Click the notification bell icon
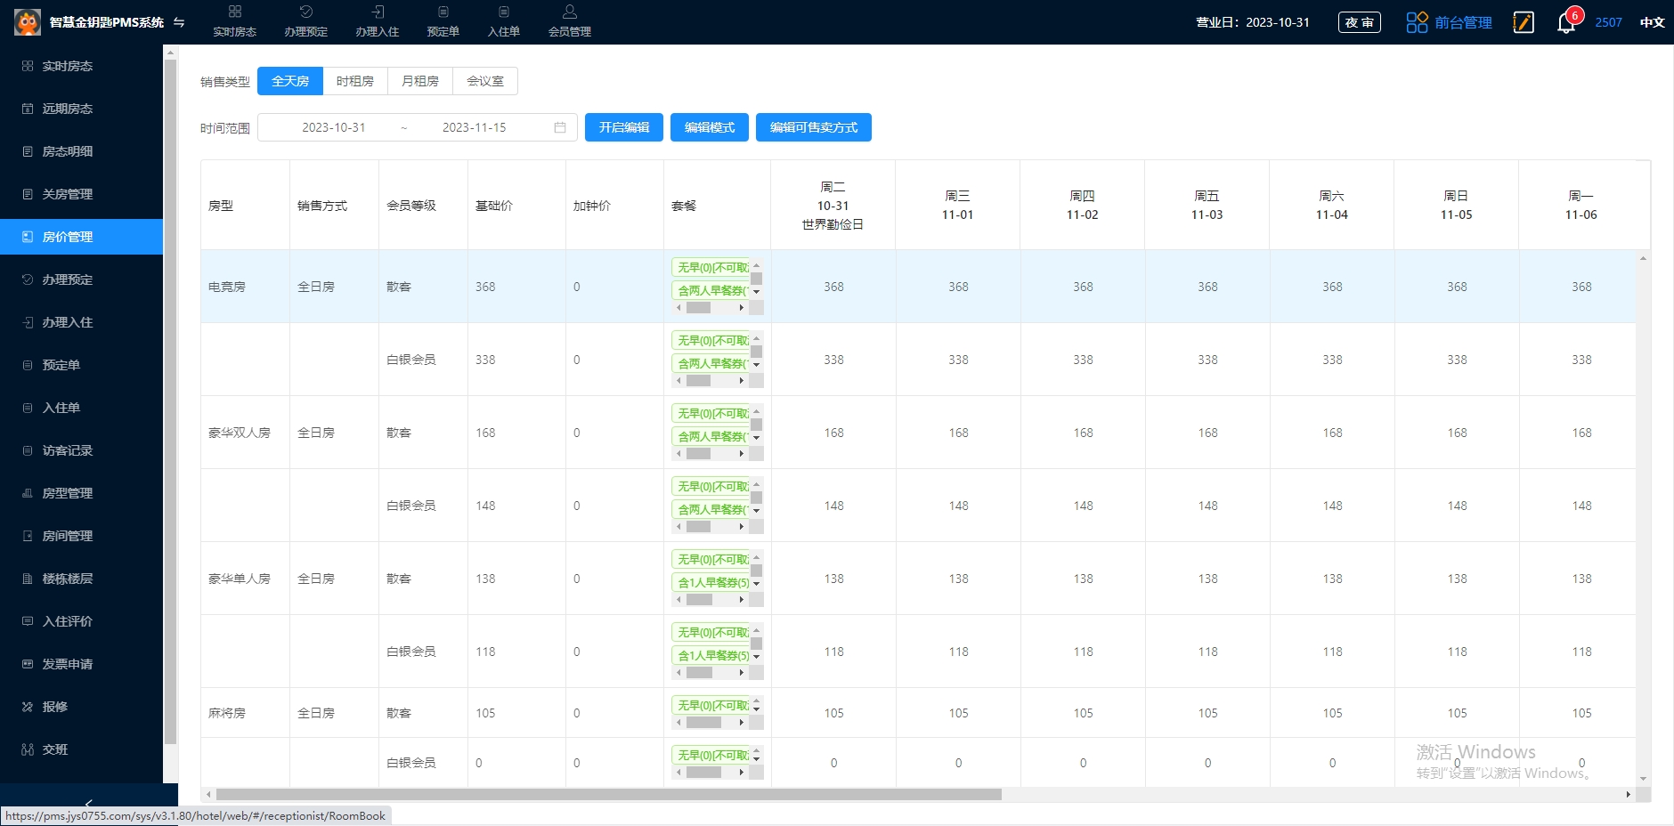This screenshot has height=826, width=1674. click(x=1565, y=23)
